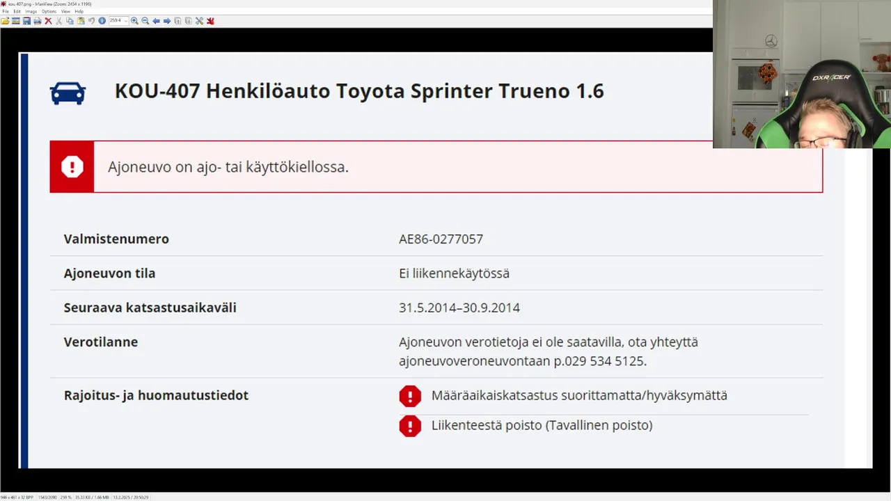The width and height of the screenshot is (891, 501).
Task: Zoom in with the magnifier plus icon
Action: coord(134,21)
